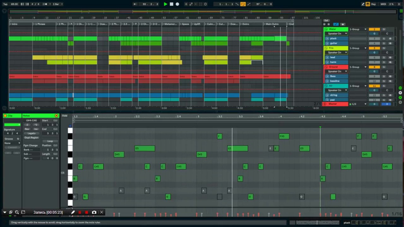This screenshot has width=404, height=227.
Task: Fold the Ground group track
Action: [x=326, y=67]
